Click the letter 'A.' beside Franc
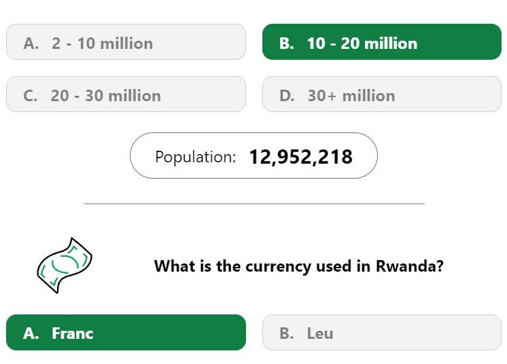This screenshot has height=364, width=507. 31,333
